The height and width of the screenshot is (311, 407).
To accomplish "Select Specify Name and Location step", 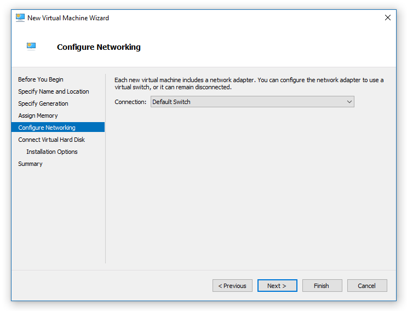I will tap(53, 91).
